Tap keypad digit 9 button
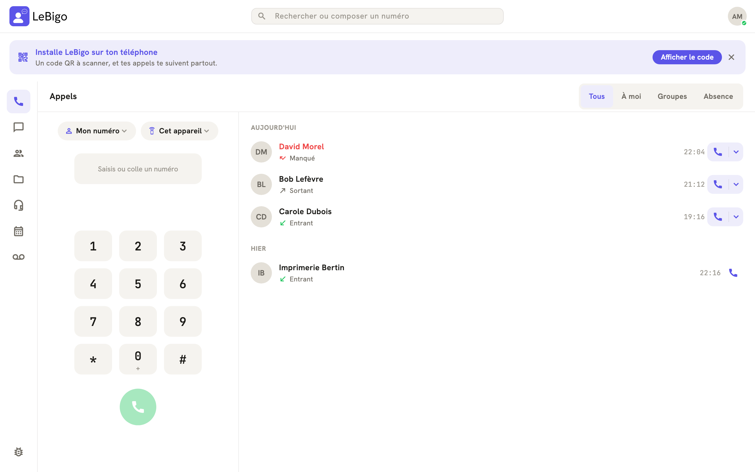This screenshot has width=755, height=472. click(183, 322)
